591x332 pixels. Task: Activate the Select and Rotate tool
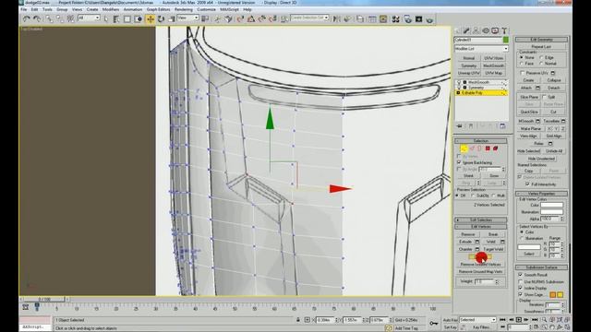point(161,18)
